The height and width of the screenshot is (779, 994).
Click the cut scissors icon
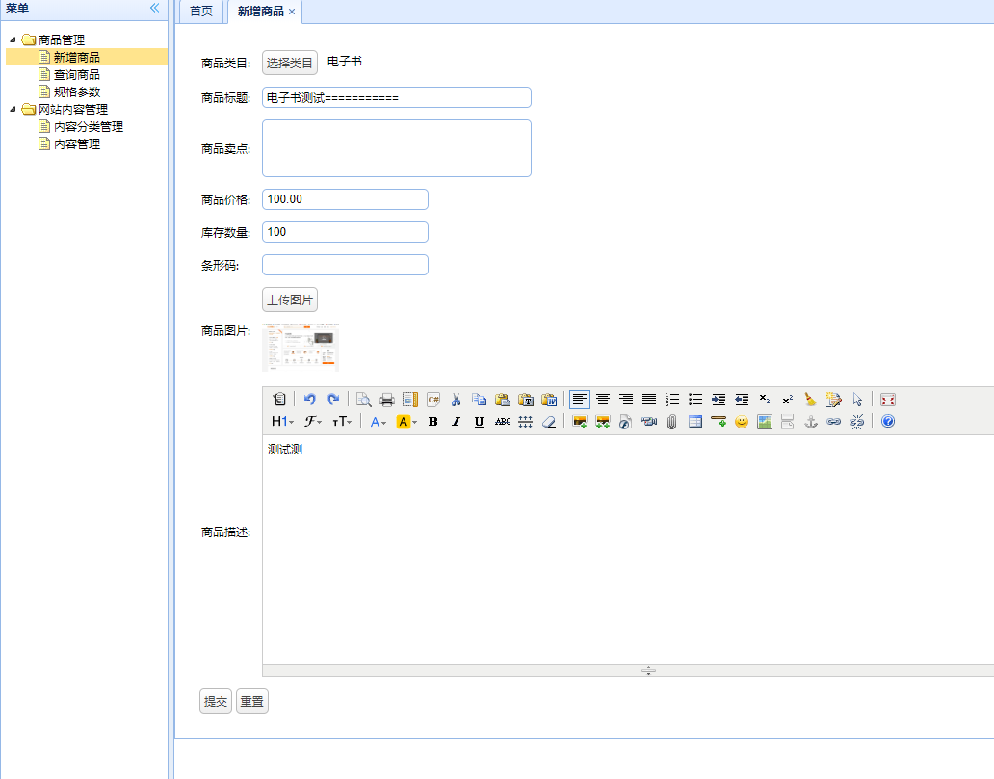click(x=456, y=400)
